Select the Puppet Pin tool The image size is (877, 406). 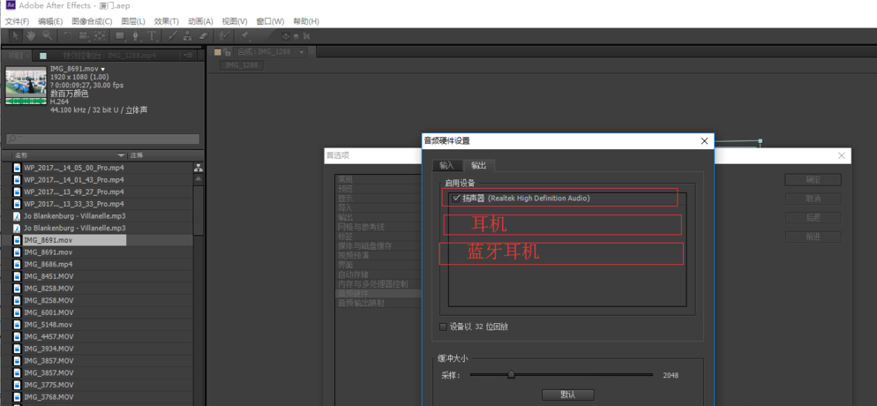tap(245, 36)
